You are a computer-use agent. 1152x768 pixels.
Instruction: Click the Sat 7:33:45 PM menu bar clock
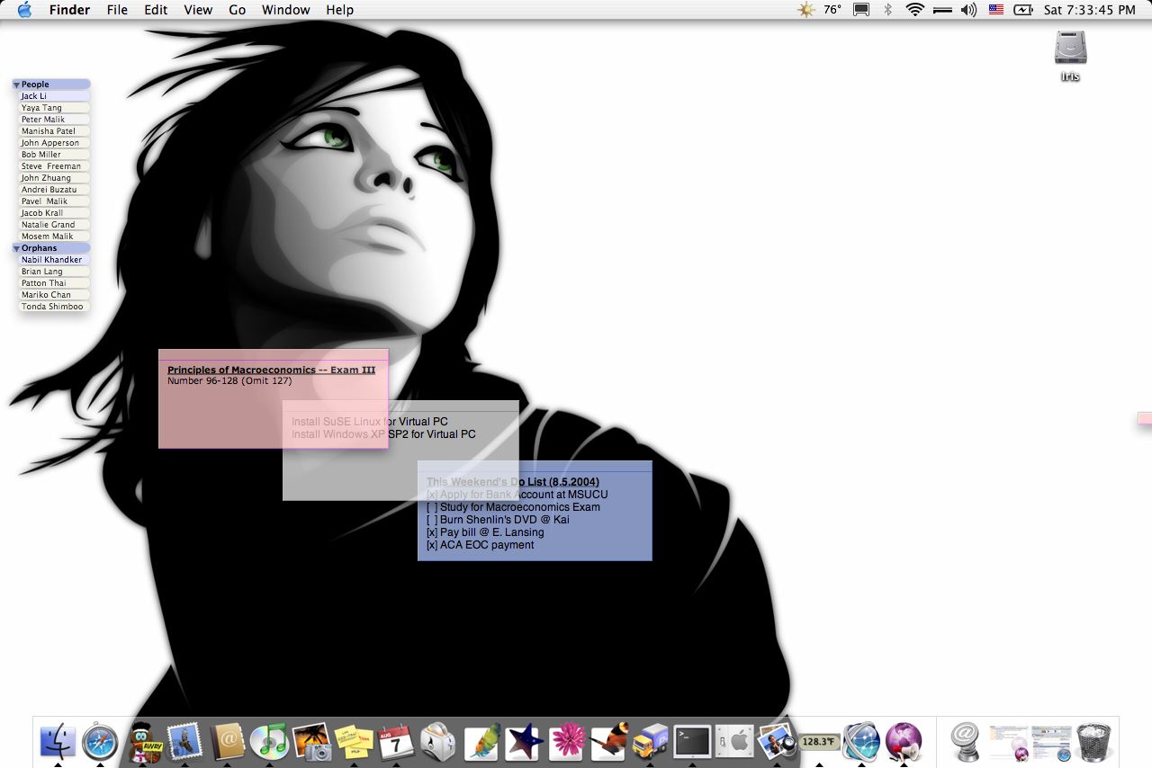coord(1090,10)
